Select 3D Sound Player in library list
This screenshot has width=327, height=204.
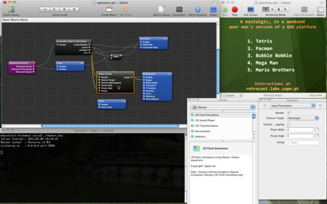tap(205, 120)
